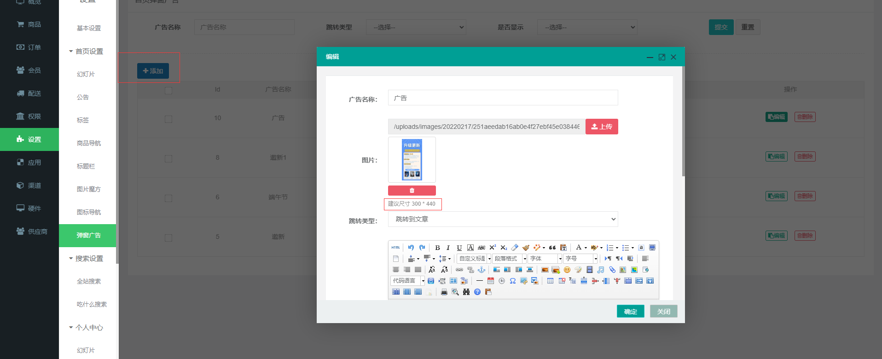Click the 广告名称 field in dialog
This screenshot has height=359, width=882.
[503, 98]
